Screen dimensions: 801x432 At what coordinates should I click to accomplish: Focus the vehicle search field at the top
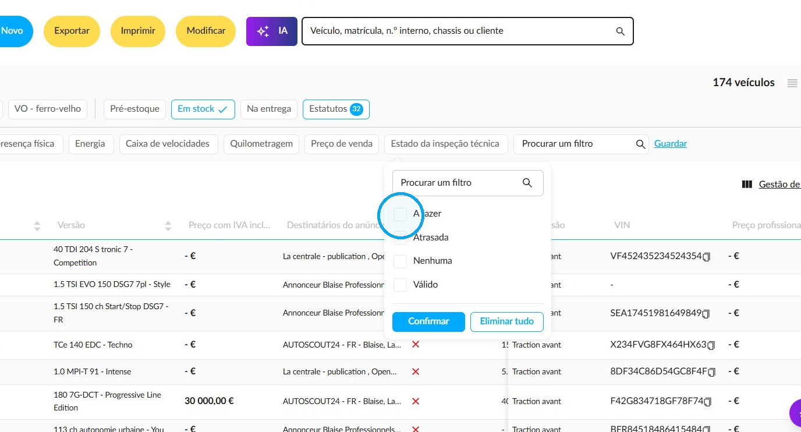tap(467, 31)
